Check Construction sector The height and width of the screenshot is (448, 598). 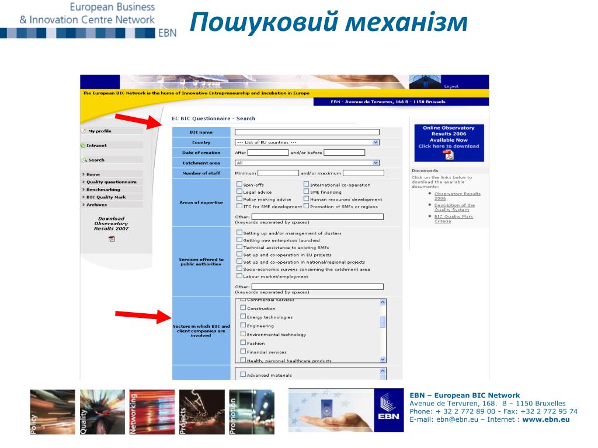coord(243,307)
